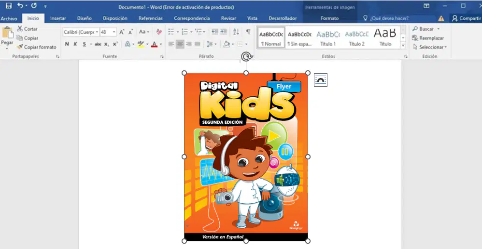Click Buscar in the Edición group
The image size is (482, 249).
(x=426, y=29)
